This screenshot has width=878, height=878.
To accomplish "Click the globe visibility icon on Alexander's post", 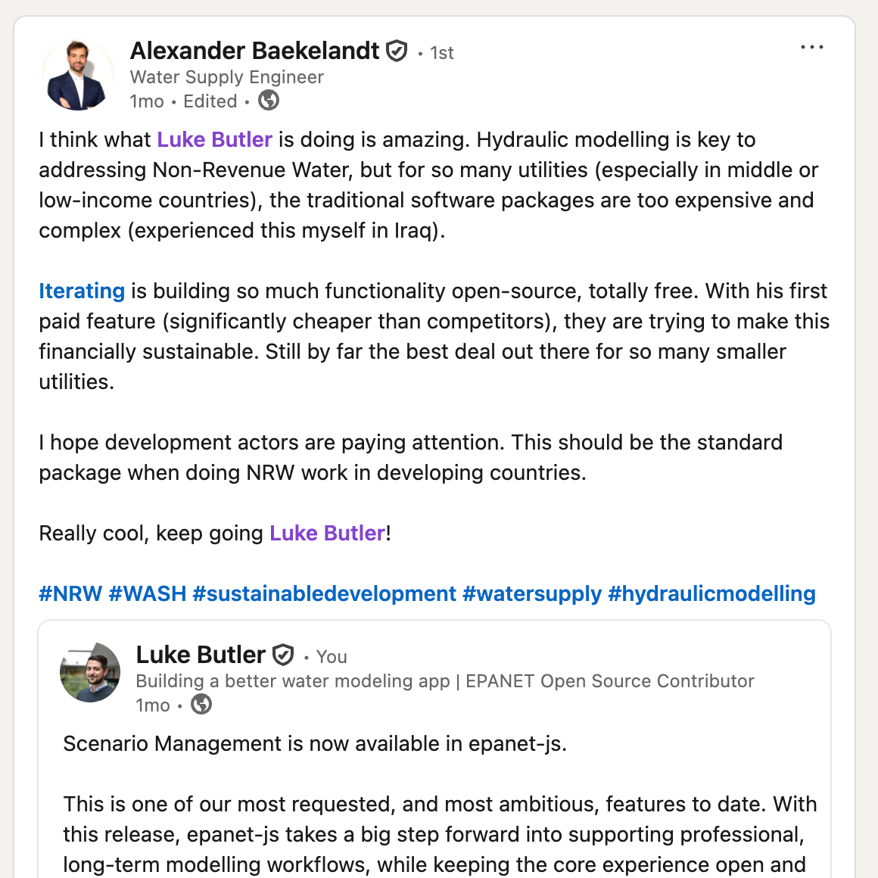I will click(269, 100).
